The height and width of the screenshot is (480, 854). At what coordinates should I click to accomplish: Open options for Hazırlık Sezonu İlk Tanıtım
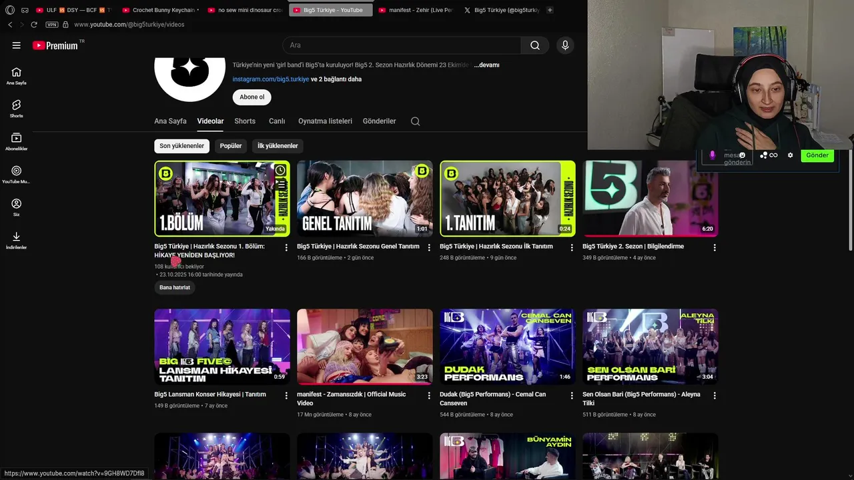tap(572, 247)
